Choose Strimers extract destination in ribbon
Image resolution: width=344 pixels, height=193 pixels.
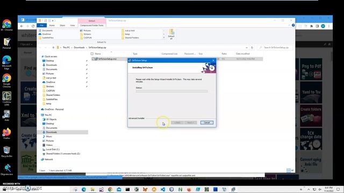[x=85, y=34]
